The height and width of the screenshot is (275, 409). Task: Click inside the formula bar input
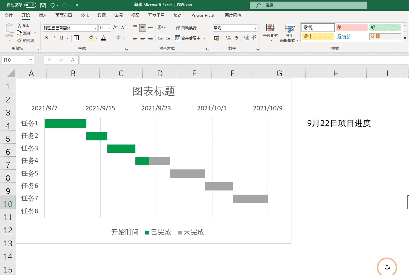point(244,60)
